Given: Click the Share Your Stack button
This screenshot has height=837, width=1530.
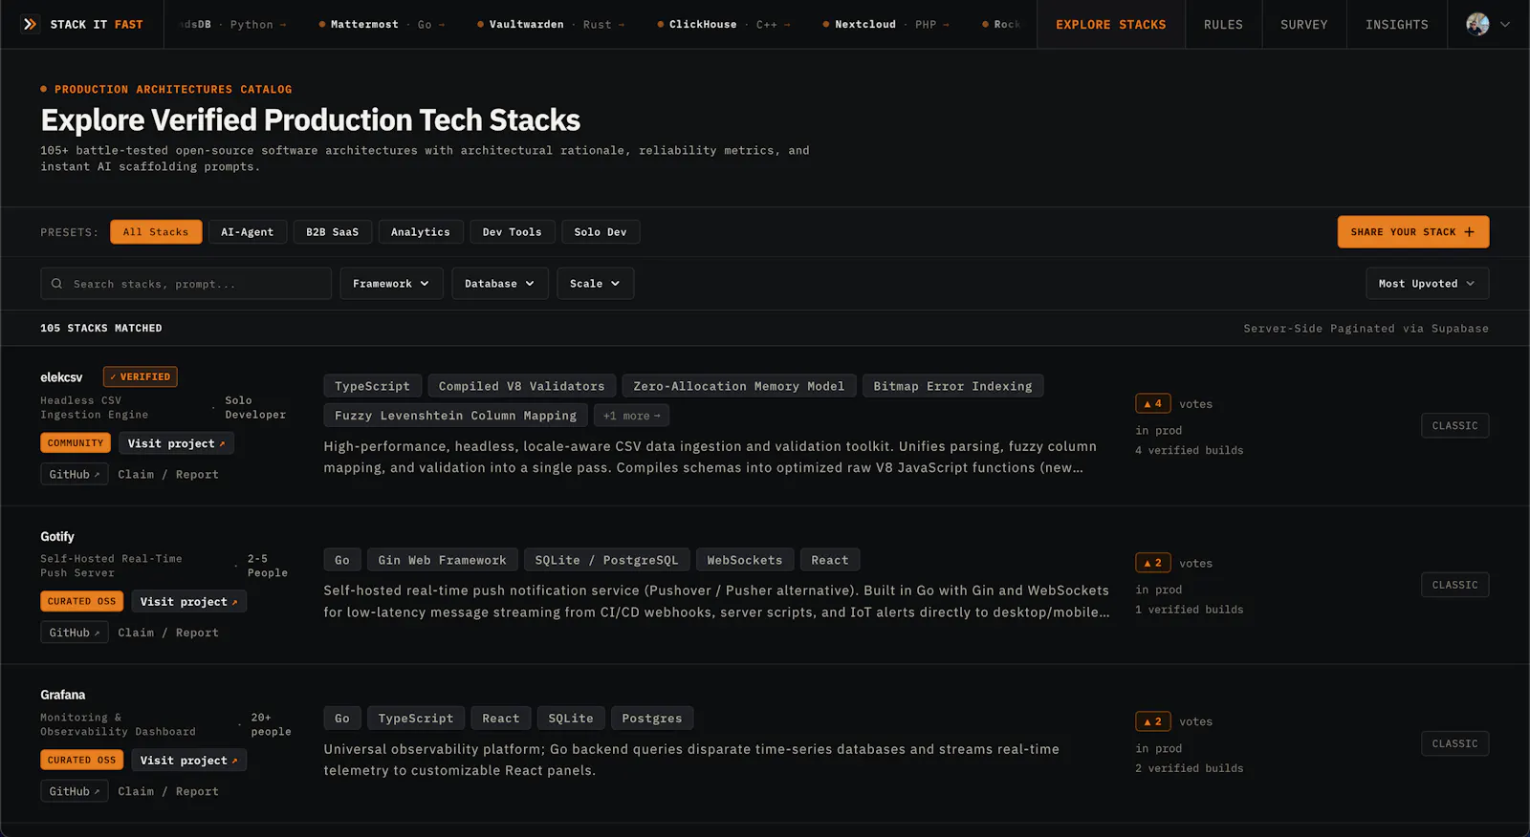Looking at the screenshot, I should 1412,232.
